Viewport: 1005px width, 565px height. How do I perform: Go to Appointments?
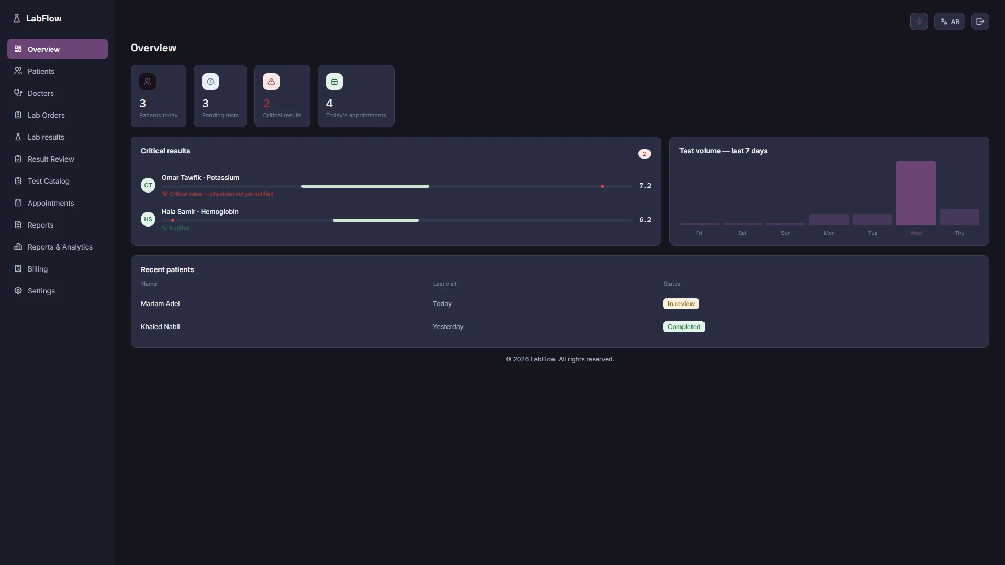pyautogui.click(x=58, y=202)
